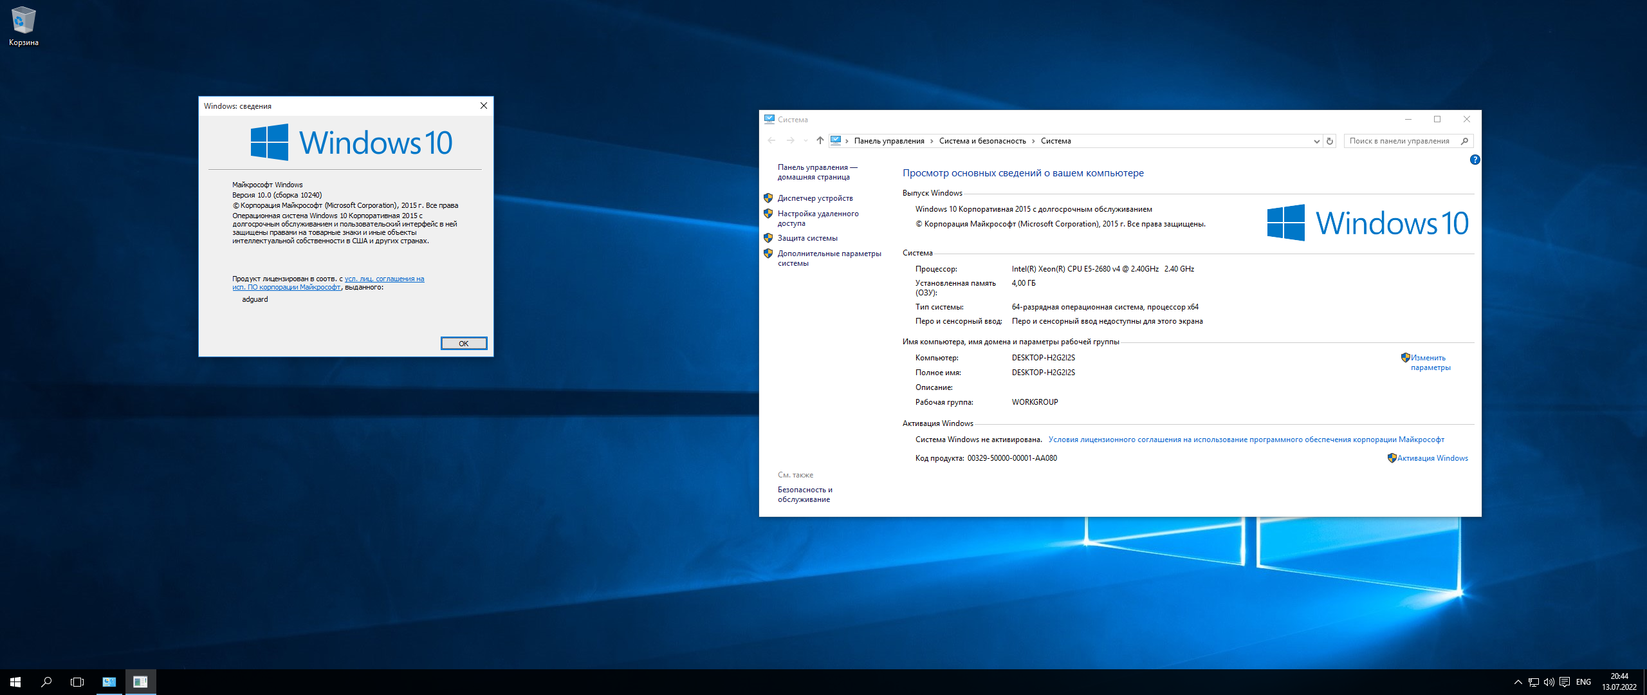Select Система и безопасность breadcrumb
Viewport: 1647px width, 695px height.
tap(982, 141)
